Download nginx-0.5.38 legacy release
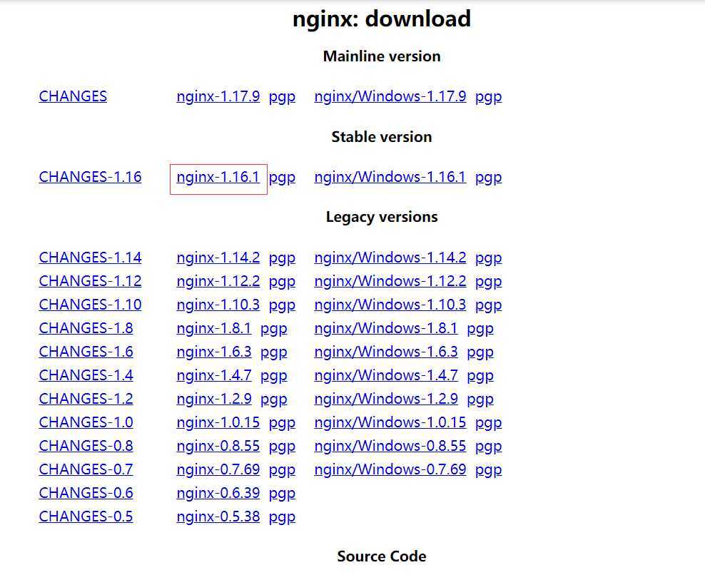The width and height of the screenshot is (705, 575). point(218,516)
